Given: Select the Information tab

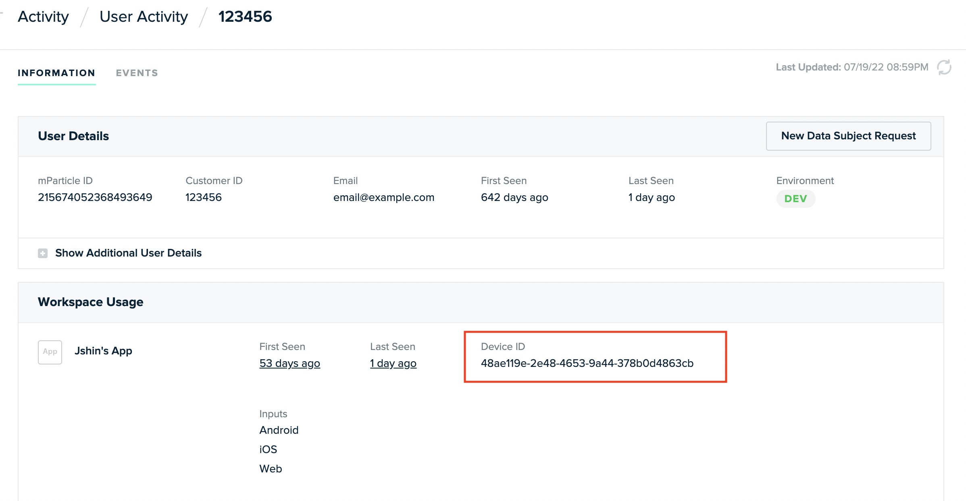Looking at the screenshot, I should (x=56, y=73).
